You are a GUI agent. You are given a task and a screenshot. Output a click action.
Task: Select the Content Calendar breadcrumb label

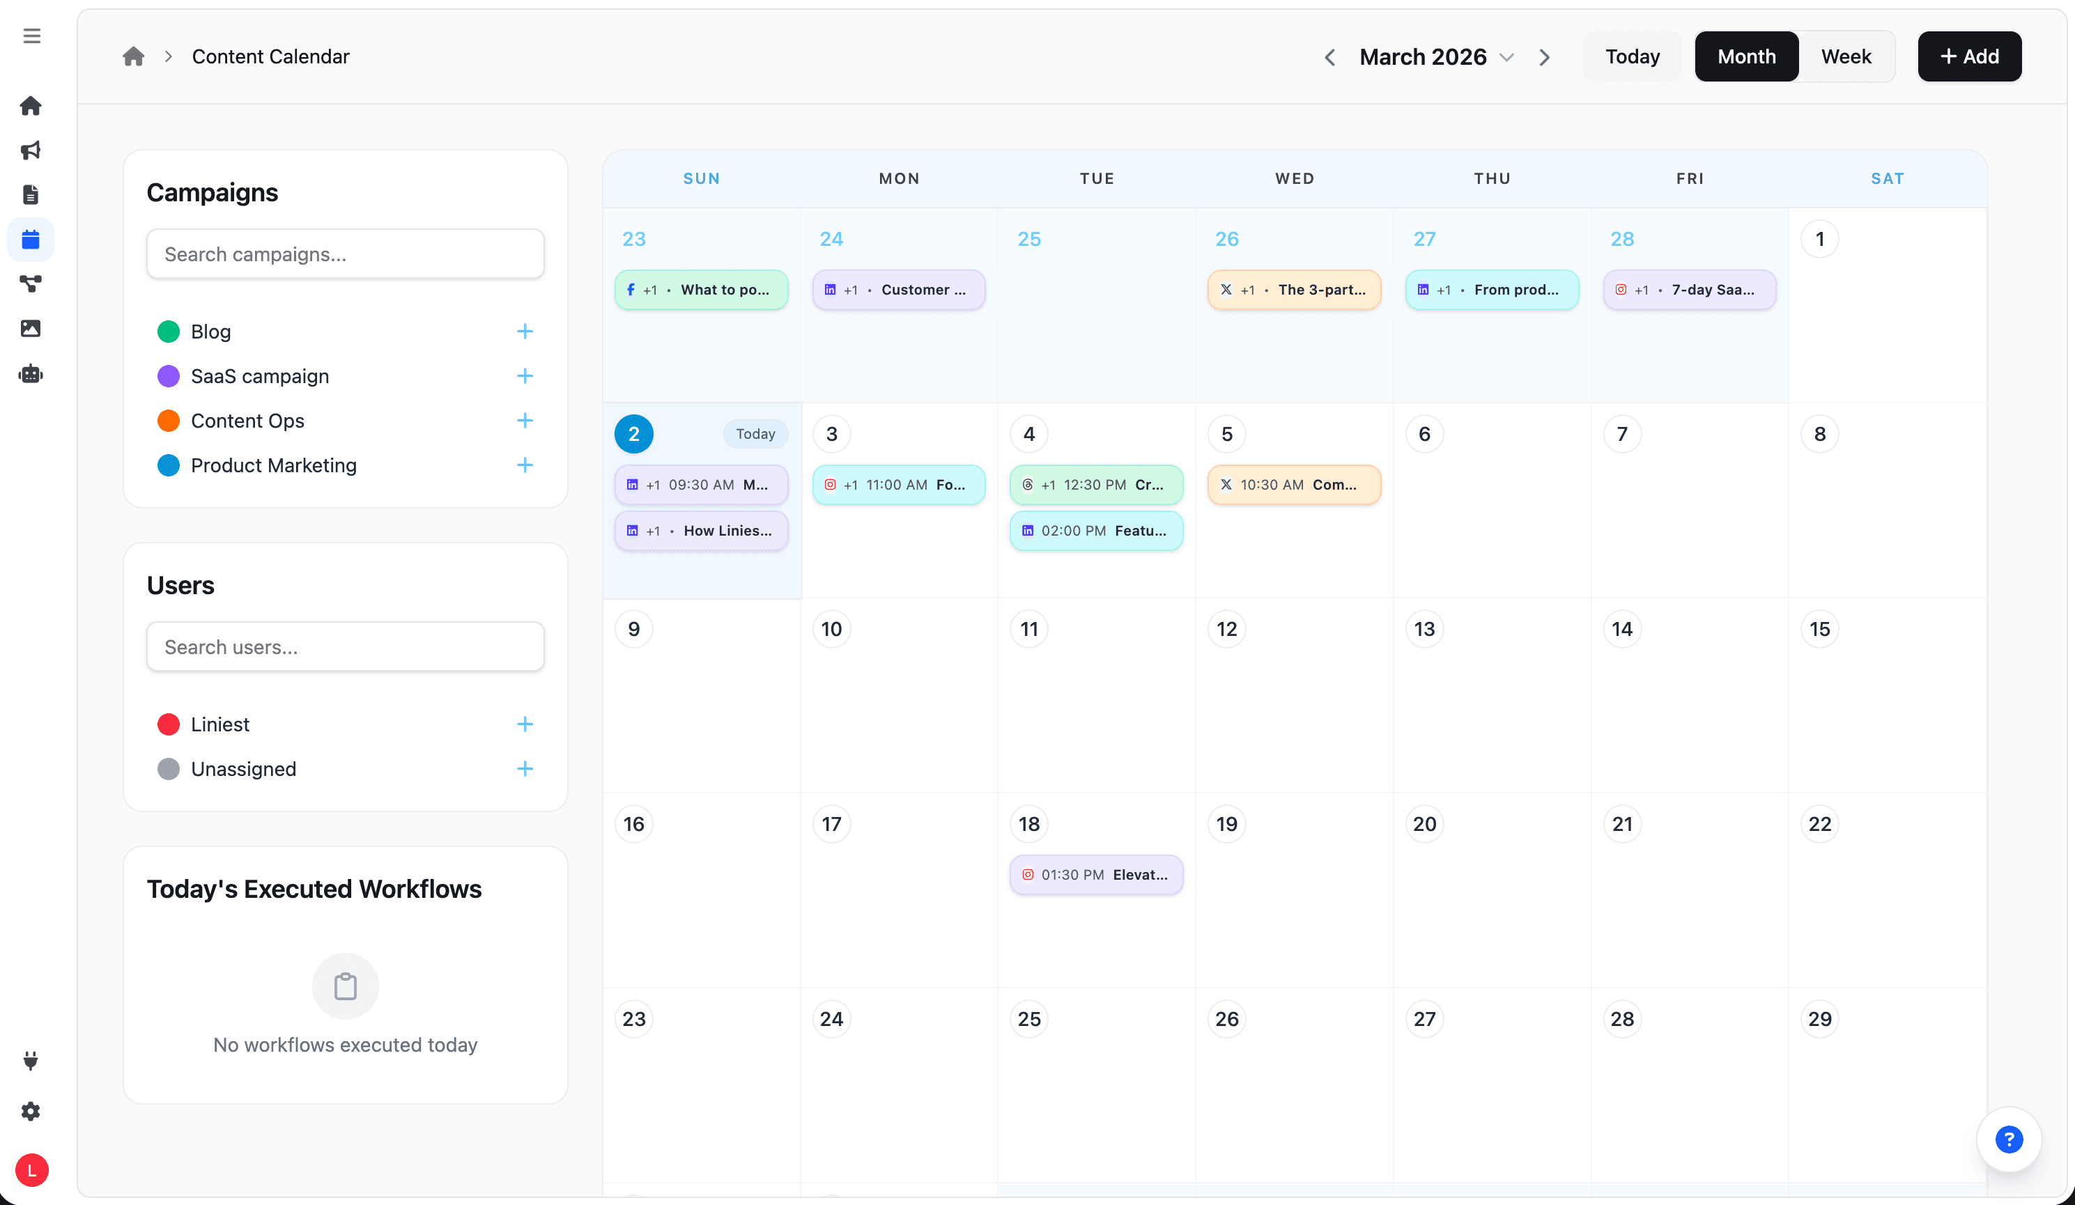(x=271, y=56)
